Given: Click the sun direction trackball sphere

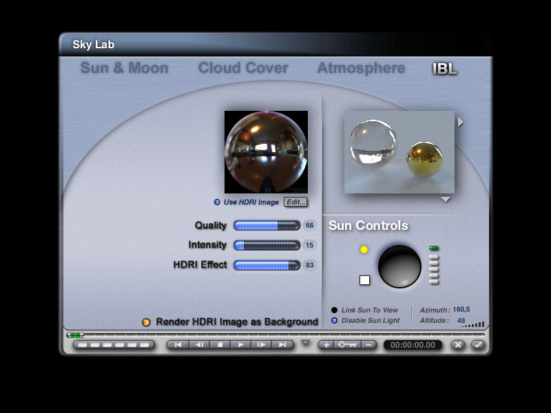Looking at the screenshot, I should (399, 266).
